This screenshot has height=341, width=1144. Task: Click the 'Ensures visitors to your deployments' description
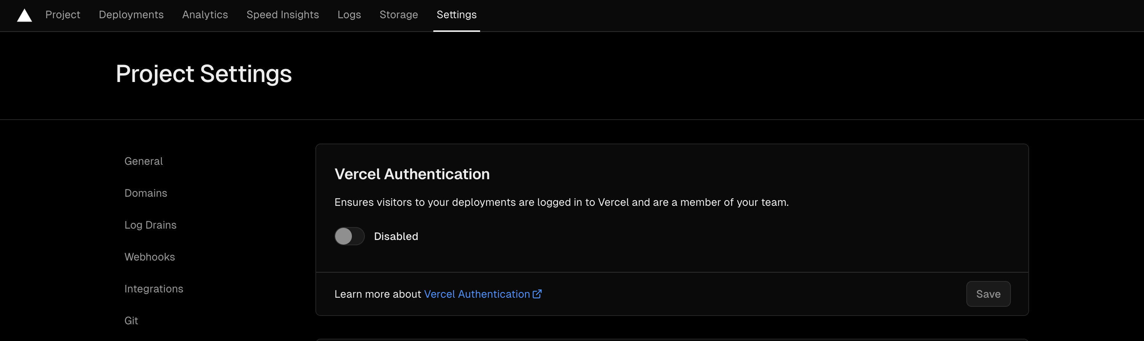(x=561, y=202)
